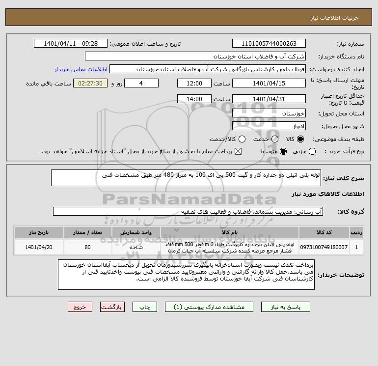
Task: Click the تاریخ نیاز column header
Action: pos(39,232)
